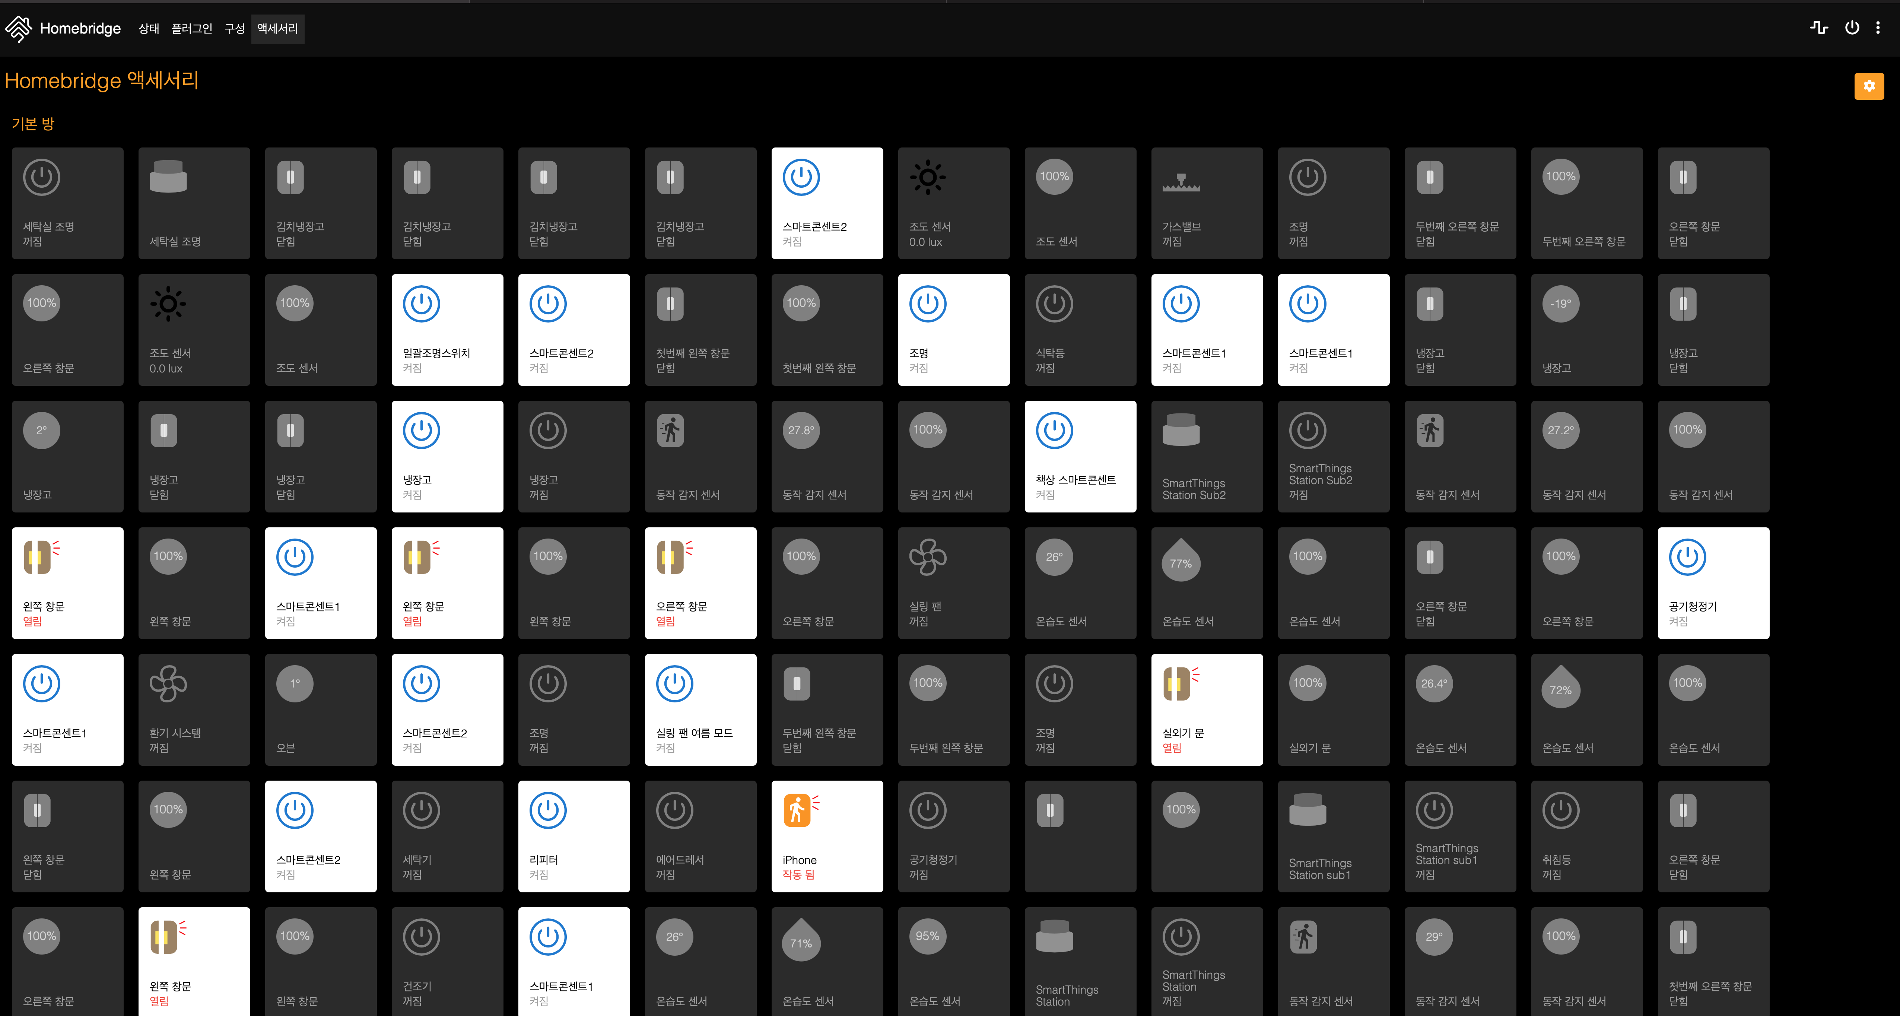This screenshot has height=1016, width=1900.
Task: Open the terminal/log wave icon
Action: (1818, 28)
